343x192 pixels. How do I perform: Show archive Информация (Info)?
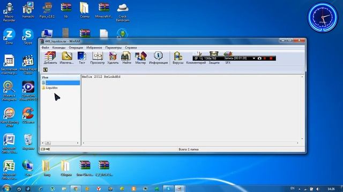click(159, 58)
